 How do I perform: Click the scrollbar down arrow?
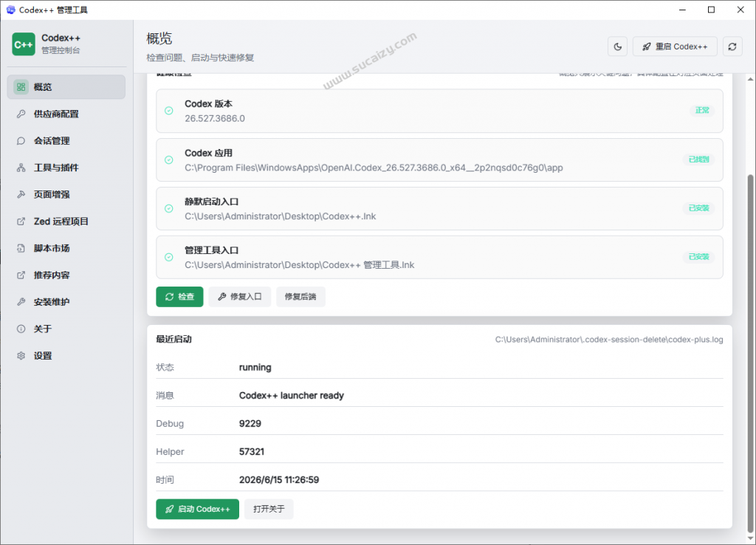point(750,538)
